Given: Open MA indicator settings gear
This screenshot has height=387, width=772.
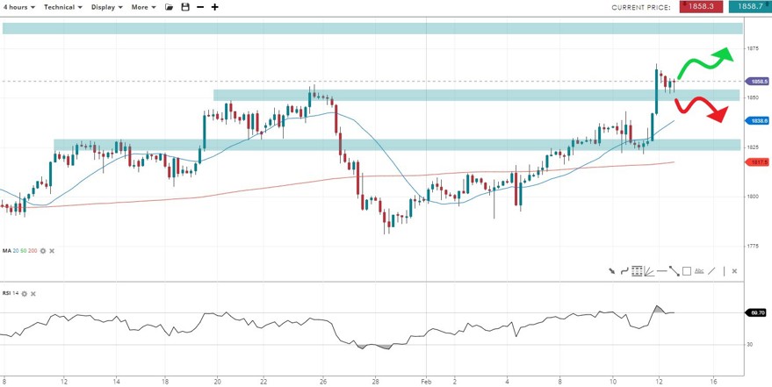Looking at the screenshot, I should (42, 250).
